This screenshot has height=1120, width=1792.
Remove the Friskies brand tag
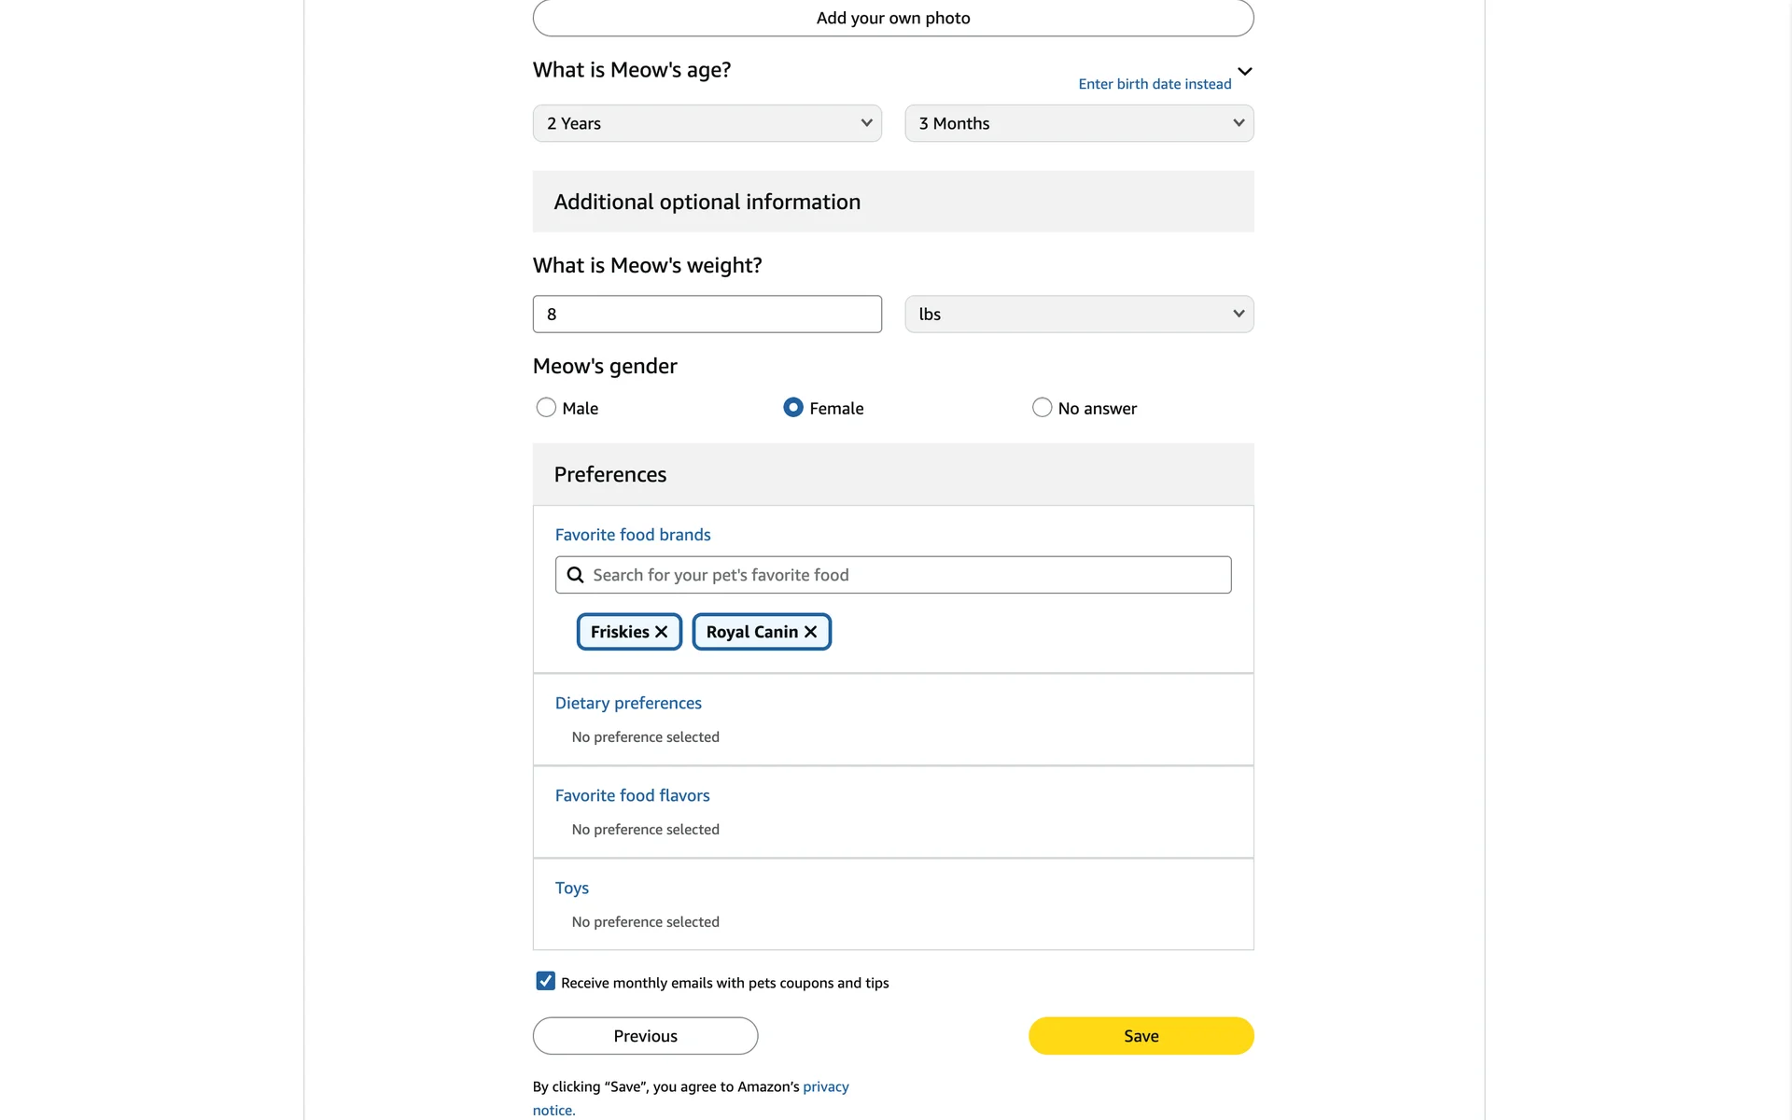click(661, 632)
